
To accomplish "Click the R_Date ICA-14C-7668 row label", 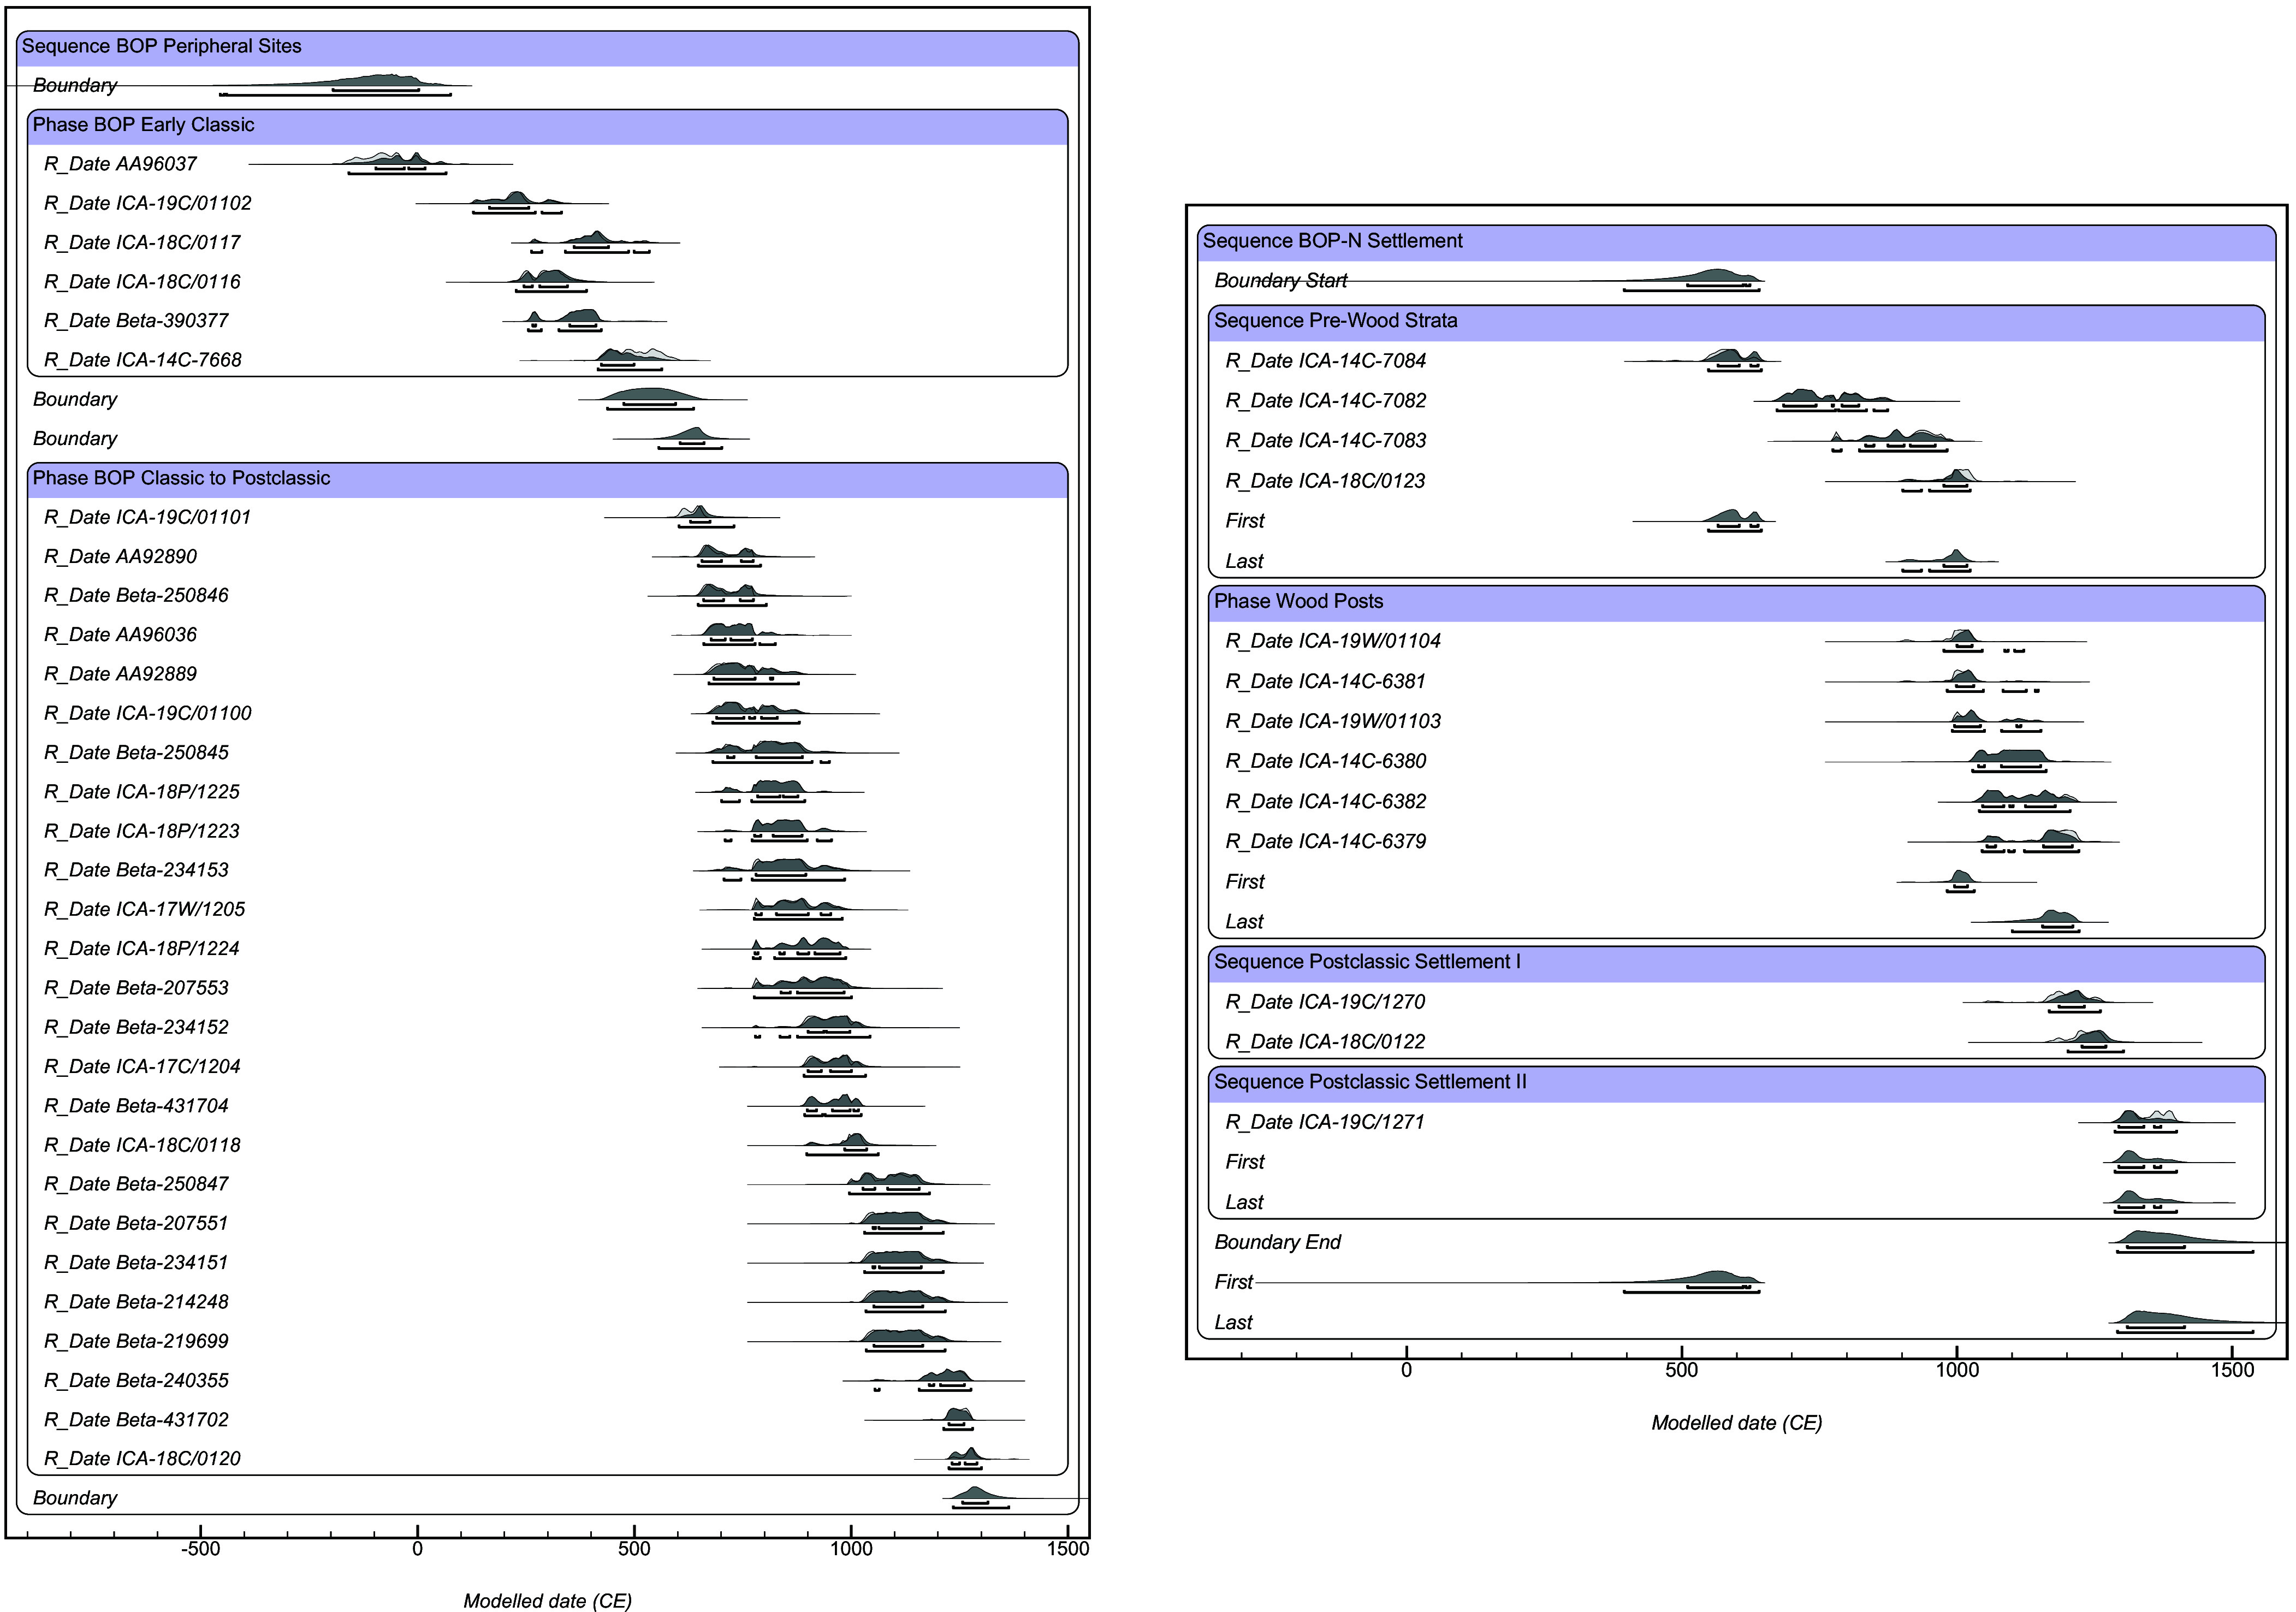I will point(142,360).
